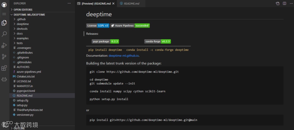The image size is (294, 130).
Task: Open the Remote Explorer robot icon
Action: [4, 79]
